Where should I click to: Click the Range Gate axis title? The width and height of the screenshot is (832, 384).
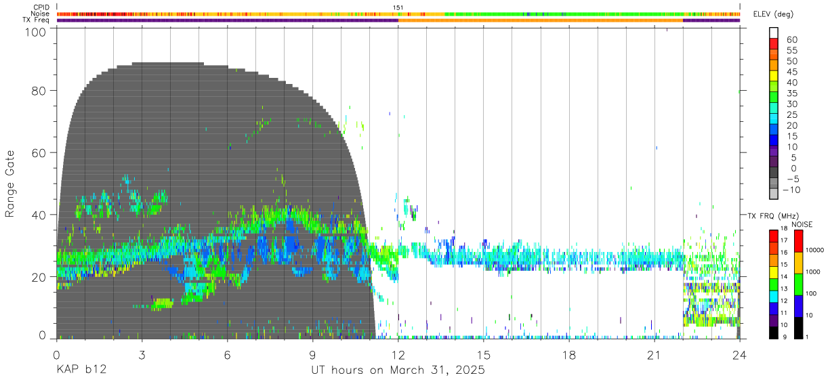10,184
